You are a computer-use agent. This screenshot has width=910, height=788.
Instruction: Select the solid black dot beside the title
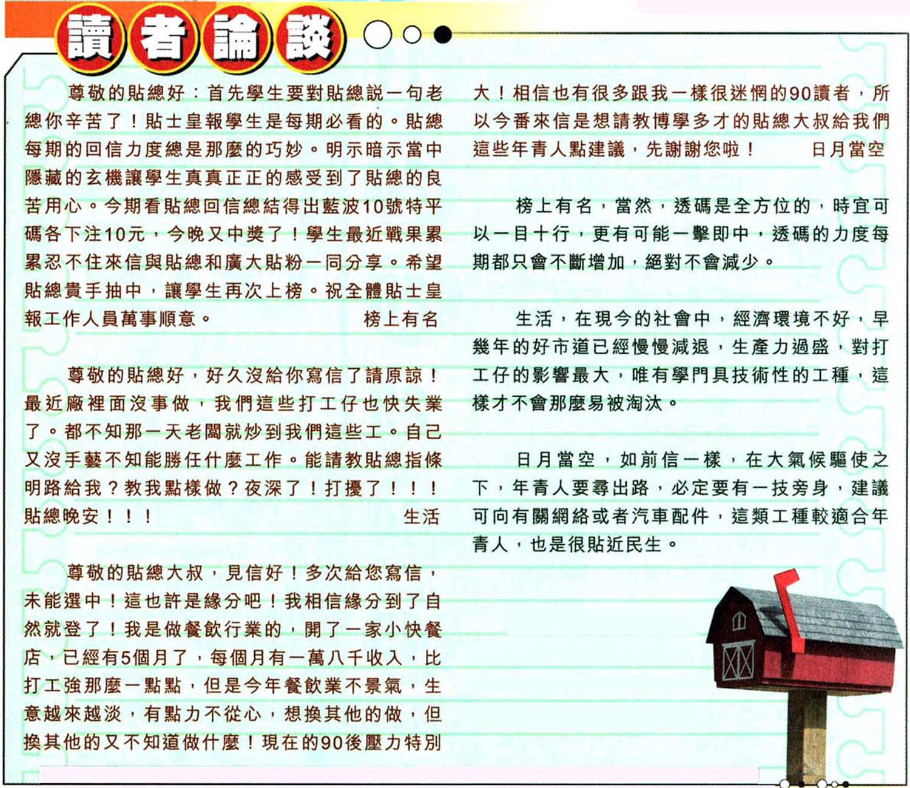click(443, 35)
